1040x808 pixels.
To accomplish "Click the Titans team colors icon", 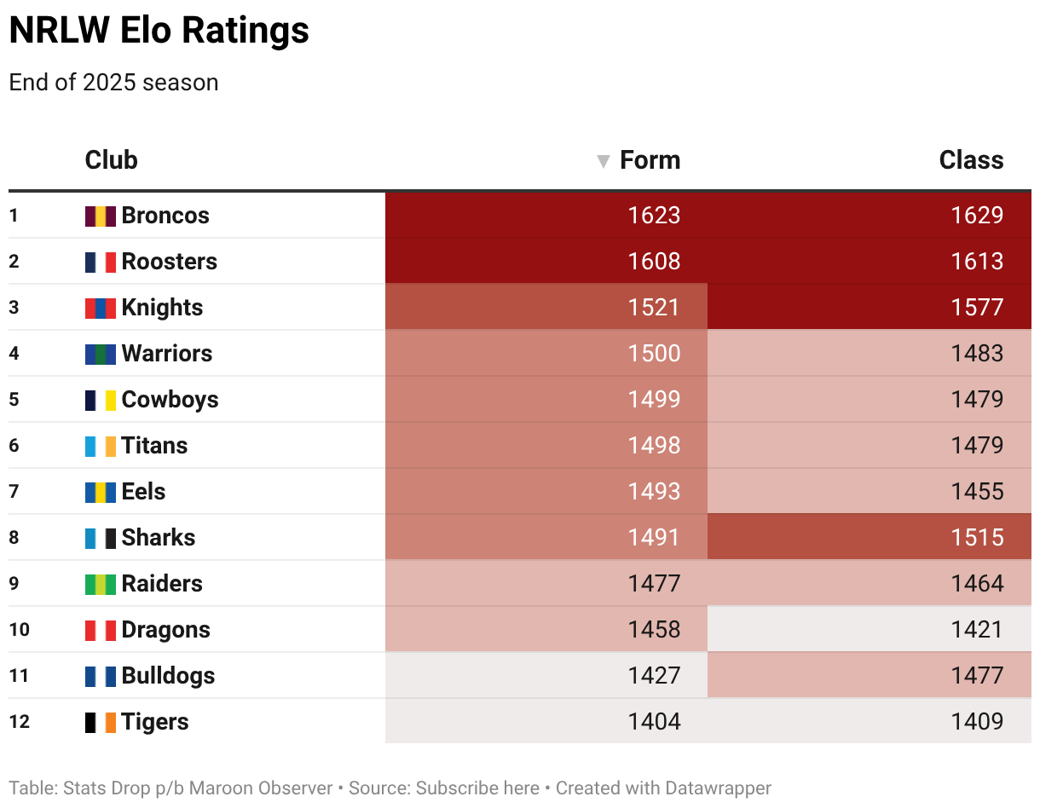I will tap(100, 446).
